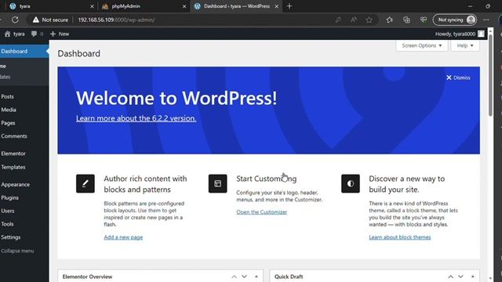This screenshot has height=282, width=502.
Task: Open the browser Favorites list icon
Action: [x=389, y=20]
